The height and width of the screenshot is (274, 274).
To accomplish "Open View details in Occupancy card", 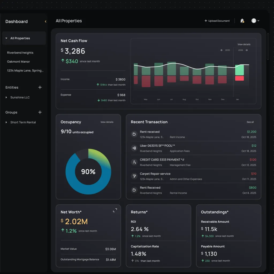I will pos(107,122).
